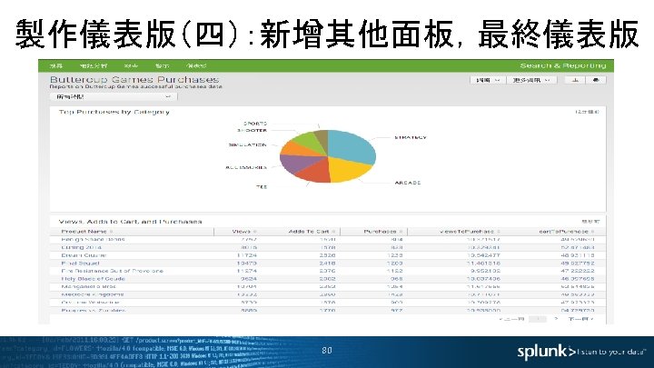Click sort icon on cartToPurchase column
This screenshot has width=654, height=368.
click(x=592, y=232)
